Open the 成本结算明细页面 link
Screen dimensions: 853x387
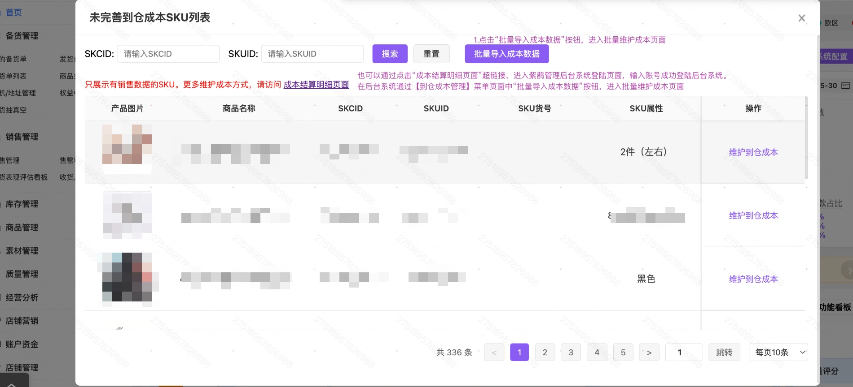316,85
